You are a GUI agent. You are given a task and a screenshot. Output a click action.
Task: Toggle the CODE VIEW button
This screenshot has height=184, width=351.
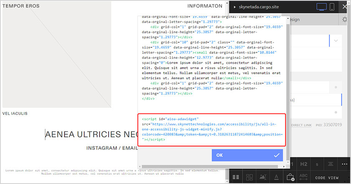pos(327,178)
